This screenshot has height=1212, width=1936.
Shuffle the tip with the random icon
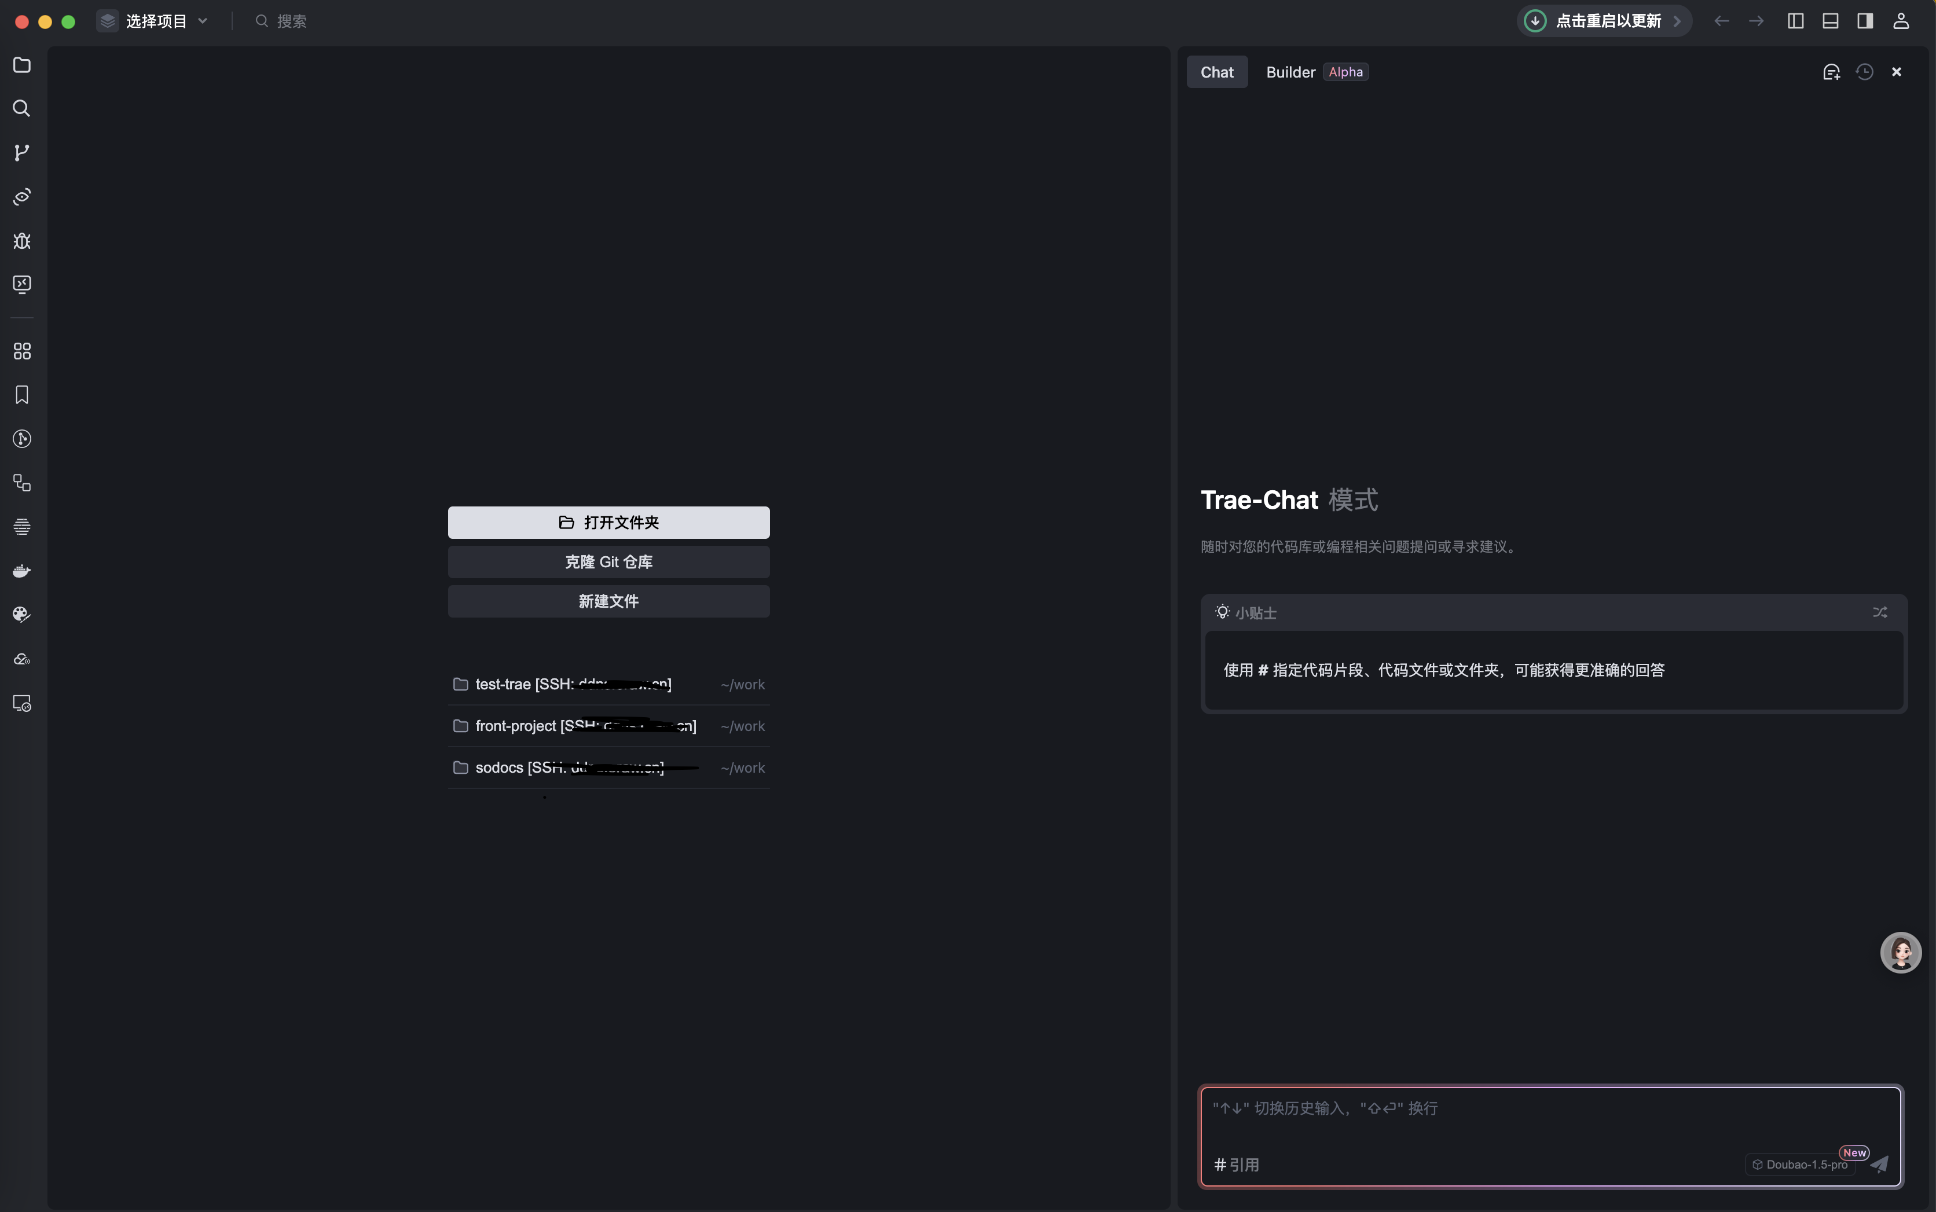(x=1880, y=612)
